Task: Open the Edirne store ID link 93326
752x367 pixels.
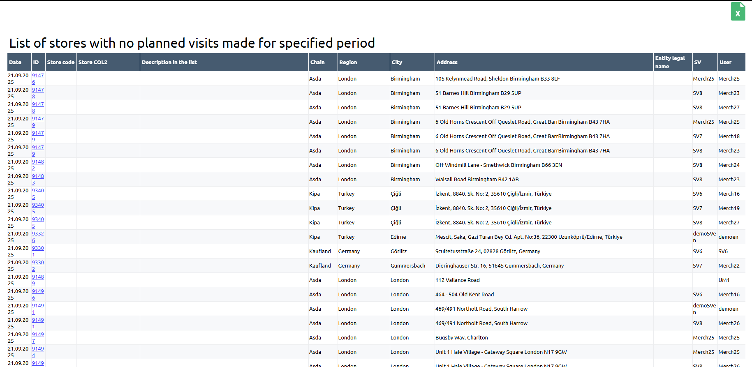Action: 38,234
